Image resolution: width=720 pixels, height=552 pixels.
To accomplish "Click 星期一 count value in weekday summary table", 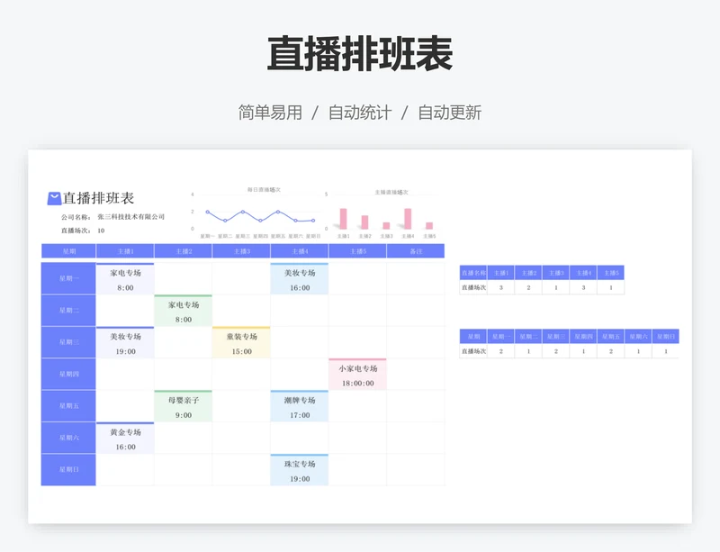I will point(501,351).
